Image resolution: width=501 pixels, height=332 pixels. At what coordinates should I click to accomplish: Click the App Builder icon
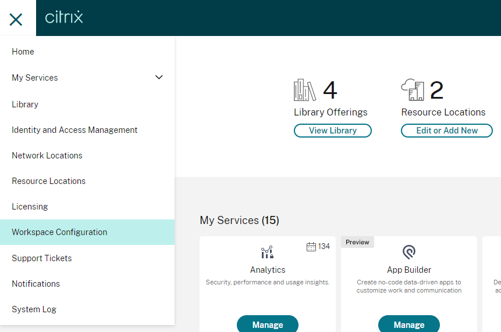click(x=409, y=252)
